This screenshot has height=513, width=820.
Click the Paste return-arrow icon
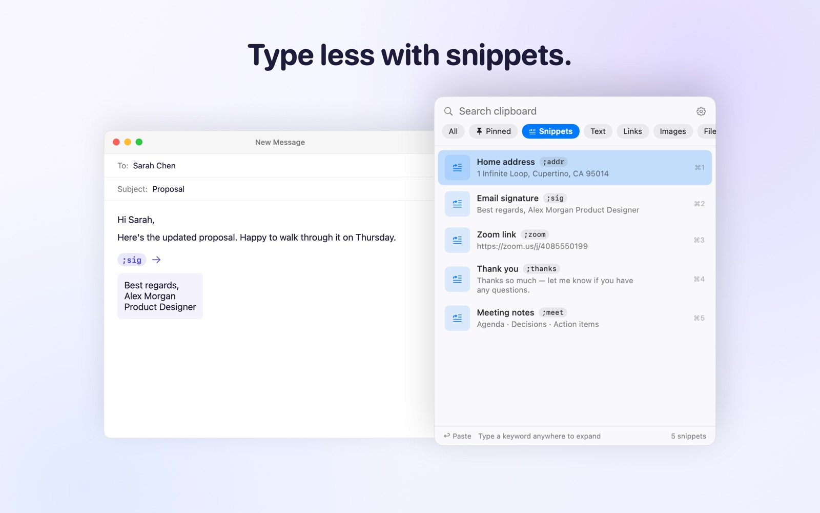click(447, 436)
